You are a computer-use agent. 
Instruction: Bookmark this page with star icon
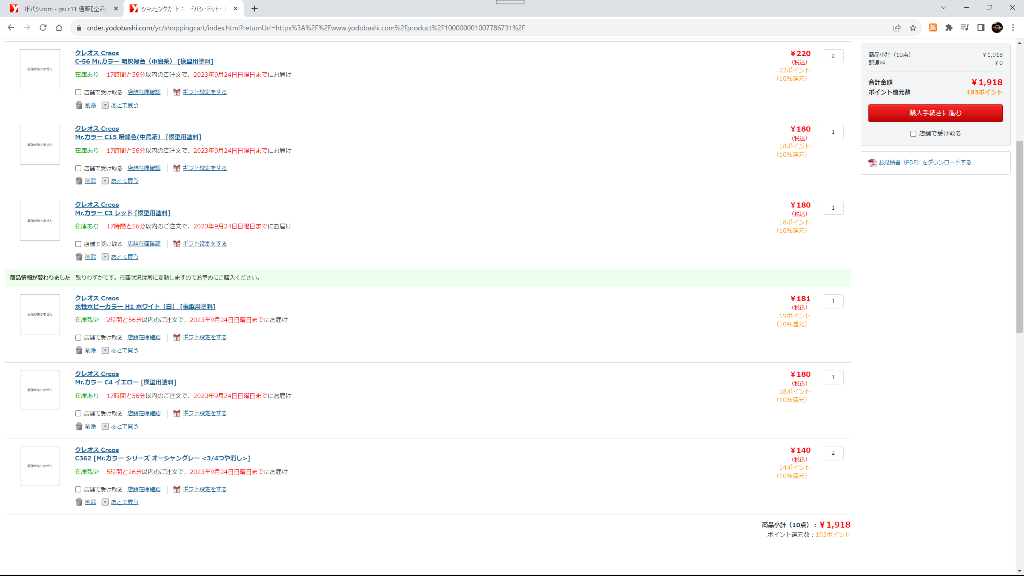[913, 28]
